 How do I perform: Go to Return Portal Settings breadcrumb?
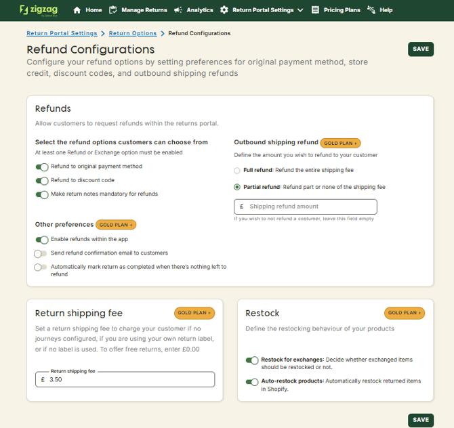tap(62, 33)
